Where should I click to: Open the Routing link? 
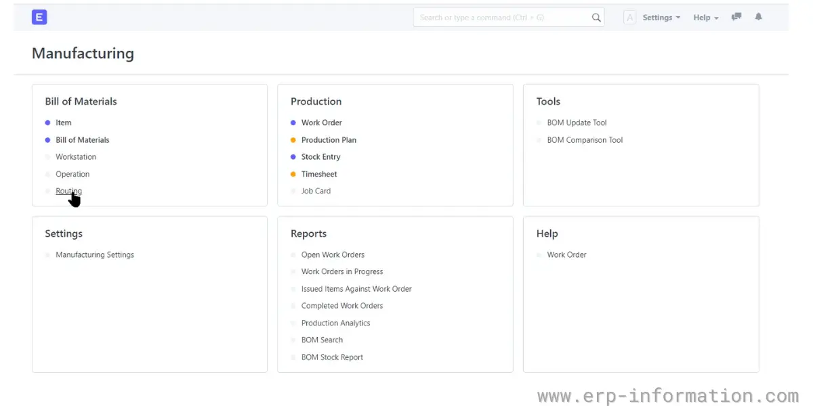68,191
